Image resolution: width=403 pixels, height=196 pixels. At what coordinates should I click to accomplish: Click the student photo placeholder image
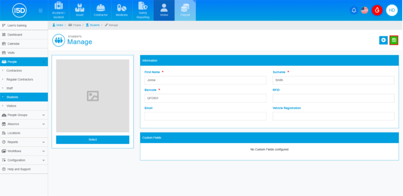pyautogui.click(x=92, y=96)
